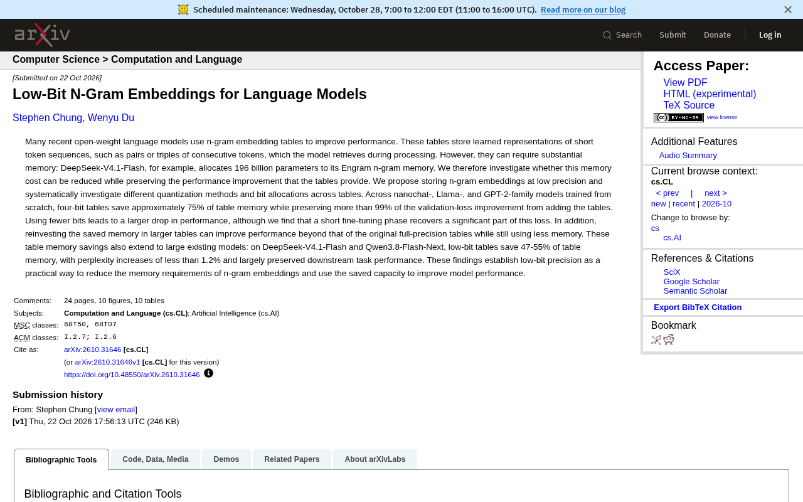Viewport: 803px width, 502px height.
Task: Open View PDF link
Action: 685,83
